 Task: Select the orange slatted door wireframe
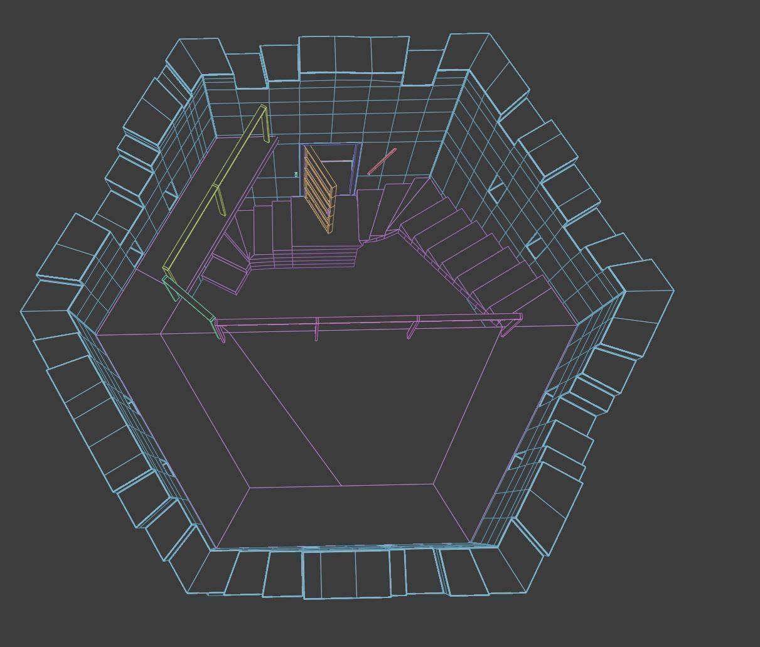320,190
